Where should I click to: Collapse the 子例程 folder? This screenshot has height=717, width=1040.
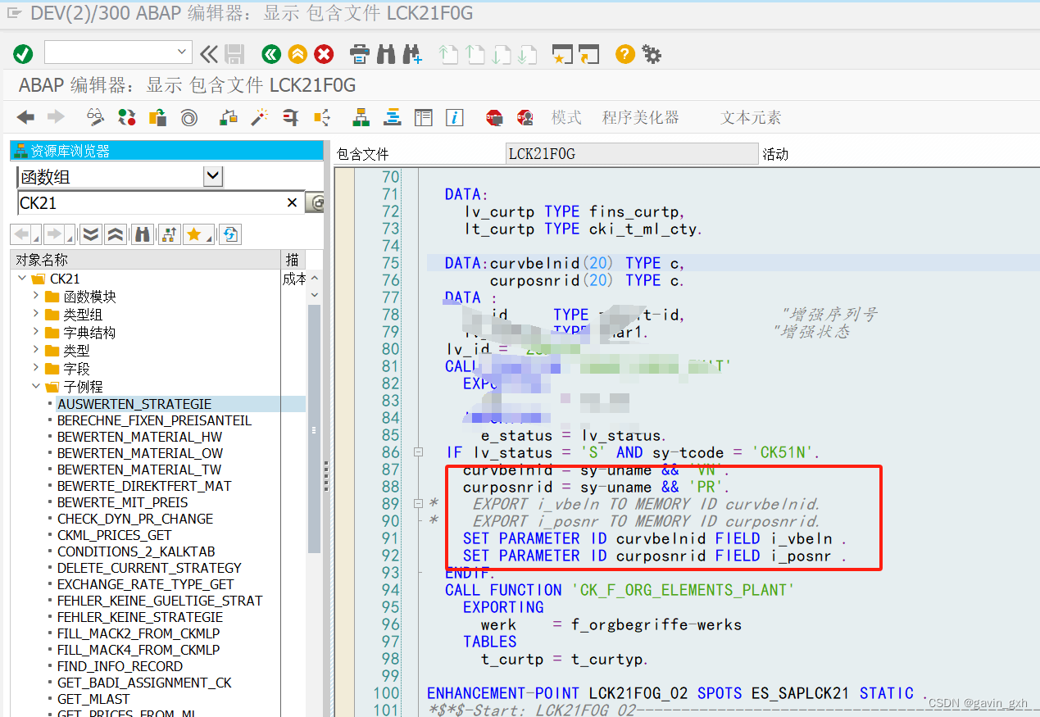coord(35,386)
